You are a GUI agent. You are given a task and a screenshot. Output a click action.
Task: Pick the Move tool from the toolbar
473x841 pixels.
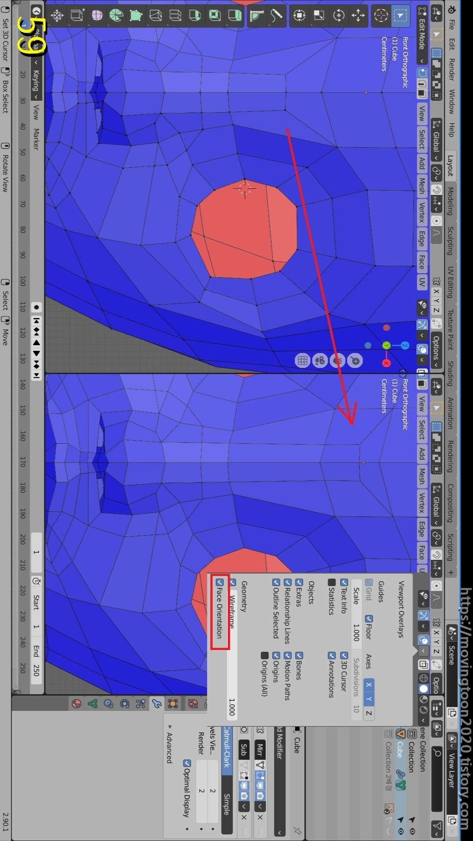tap(358, 15)
